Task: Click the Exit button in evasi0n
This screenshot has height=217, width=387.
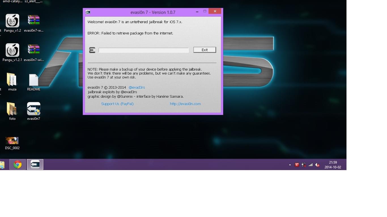Action: [x=205, y=50]
